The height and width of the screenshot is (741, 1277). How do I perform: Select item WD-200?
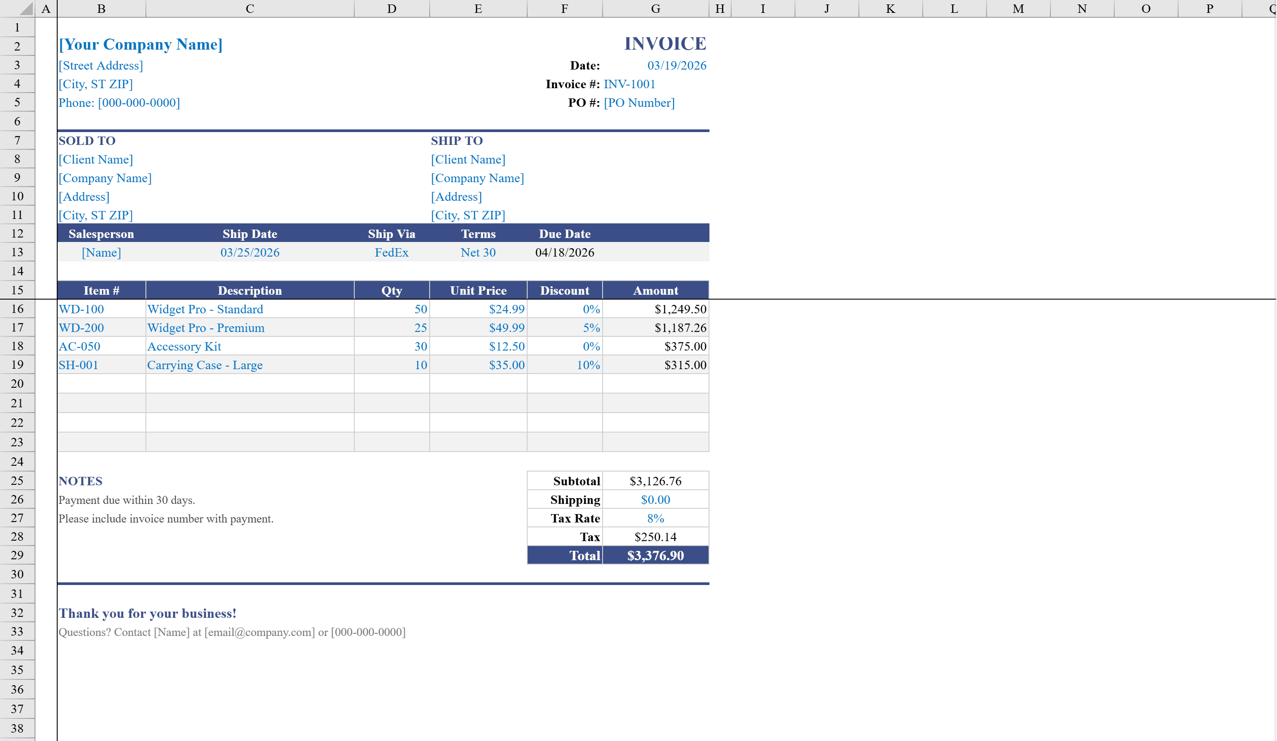click(102, 328)
